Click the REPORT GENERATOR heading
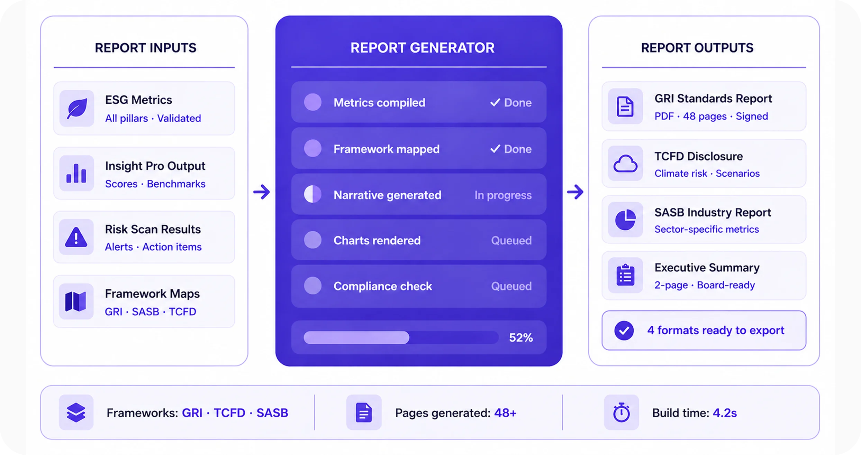The image size is (861, 455). click(x=423, y=48)
